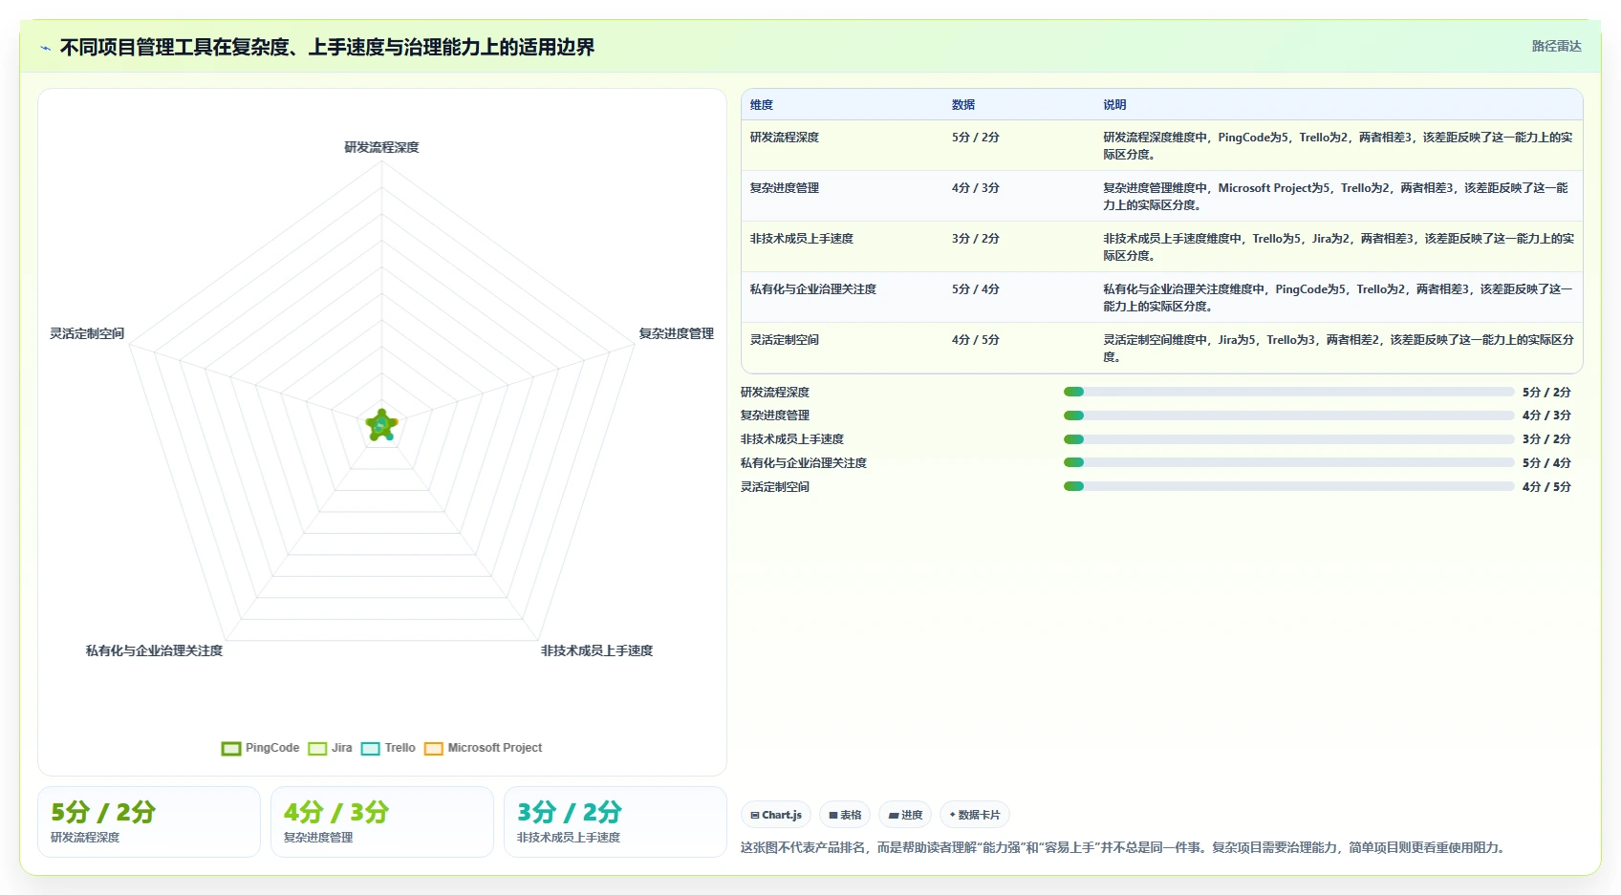
Task: Click the Chart.js chip
Action: pyautogui.click(x=776, y=815)
